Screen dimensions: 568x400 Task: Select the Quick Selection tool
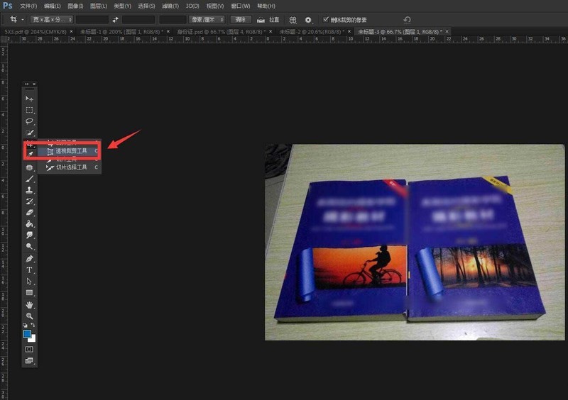tap(29, 133)
